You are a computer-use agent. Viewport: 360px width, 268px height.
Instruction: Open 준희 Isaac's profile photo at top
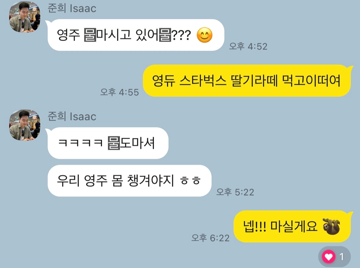click(25, 17)
